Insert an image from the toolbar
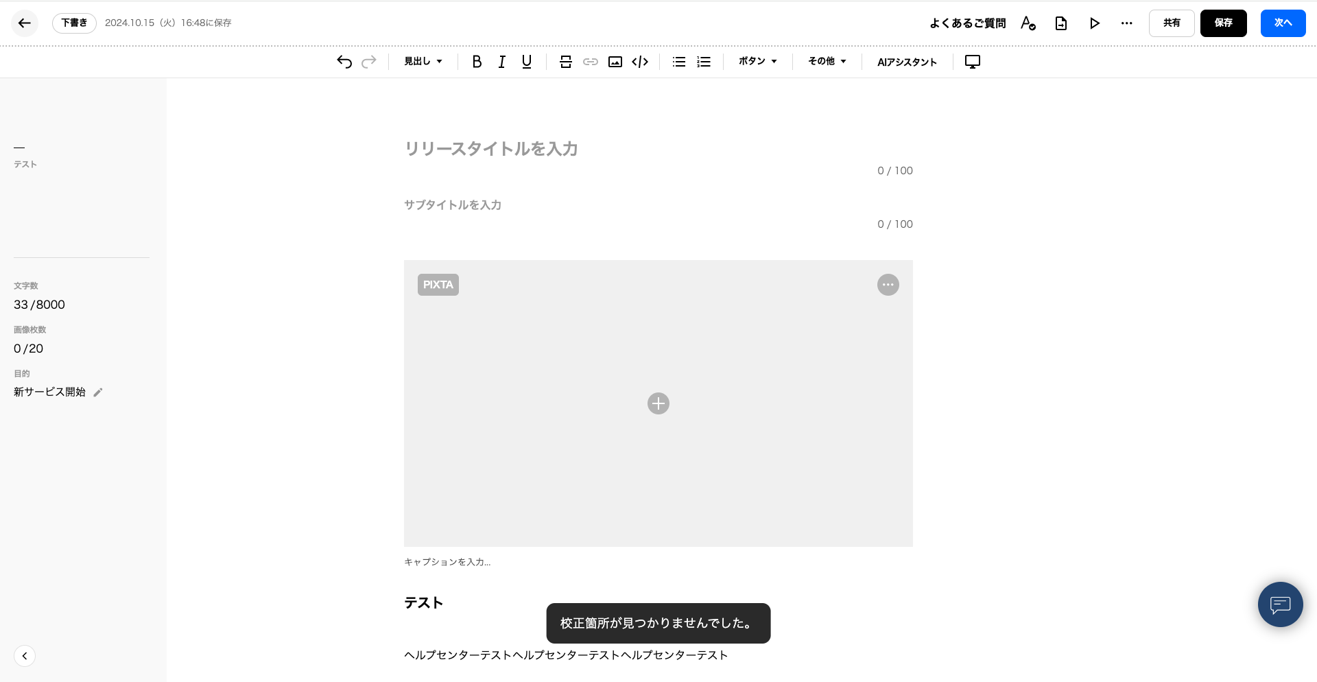1317x682 pixels. tap(615, 62)
